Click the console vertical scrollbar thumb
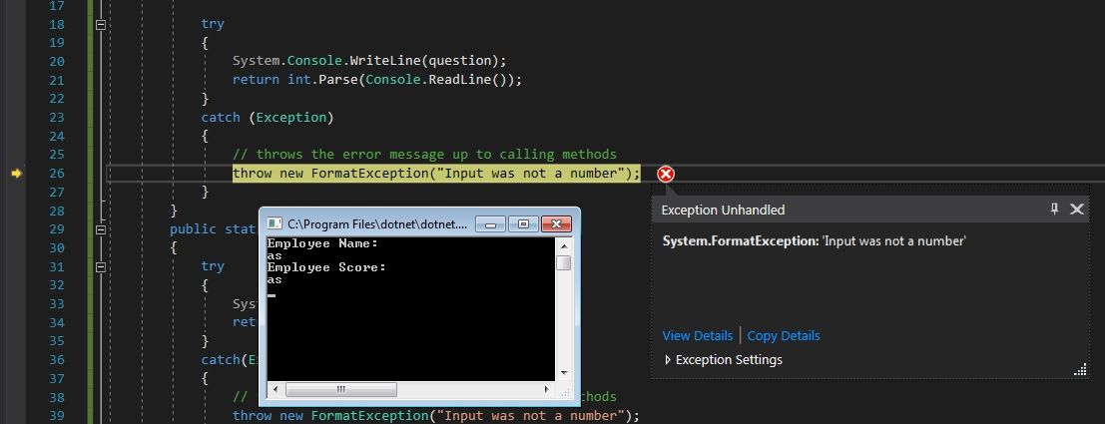 tap(564, 263)
